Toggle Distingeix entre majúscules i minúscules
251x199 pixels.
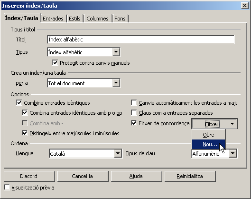click(25, 133)
